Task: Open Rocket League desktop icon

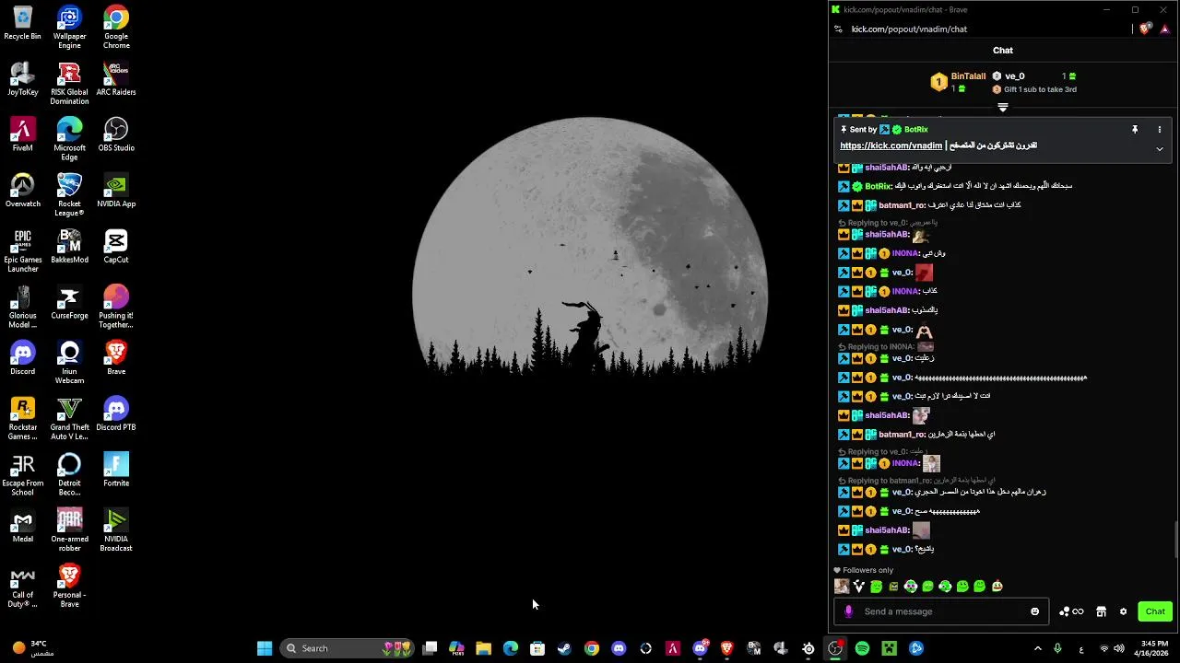Action: [69, 195]
